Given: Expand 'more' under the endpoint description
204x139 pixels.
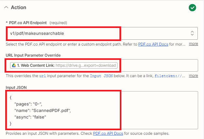Looking at the screenshot, I should (193, 44).
